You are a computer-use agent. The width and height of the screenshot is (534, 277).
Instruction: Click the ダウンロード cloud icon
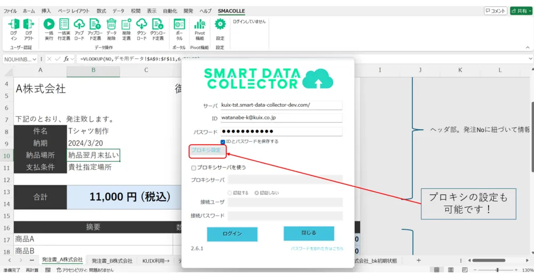pos(142,25)
